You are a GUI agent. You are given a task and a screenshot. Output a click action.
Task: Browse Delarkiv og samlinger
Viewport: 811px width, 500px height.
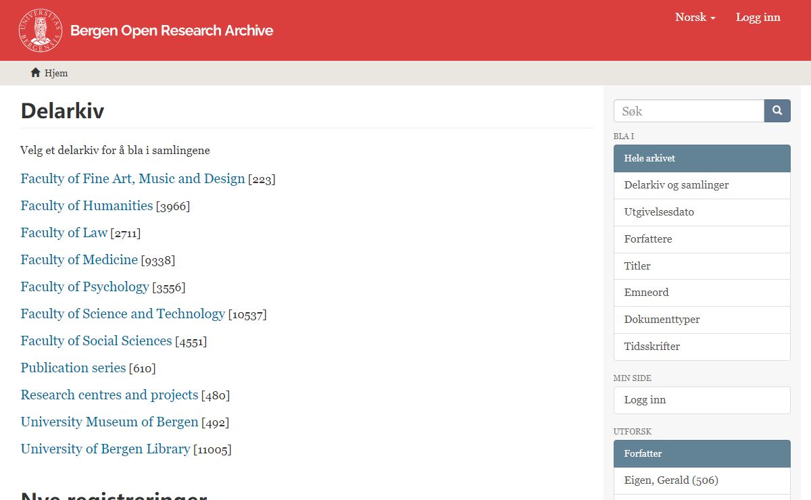[702, 185]
